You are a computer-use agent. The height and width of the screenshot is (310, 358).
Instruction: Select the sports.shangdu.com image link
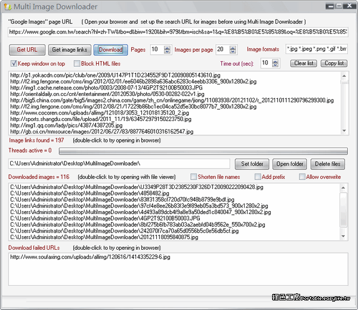point(101,119)
